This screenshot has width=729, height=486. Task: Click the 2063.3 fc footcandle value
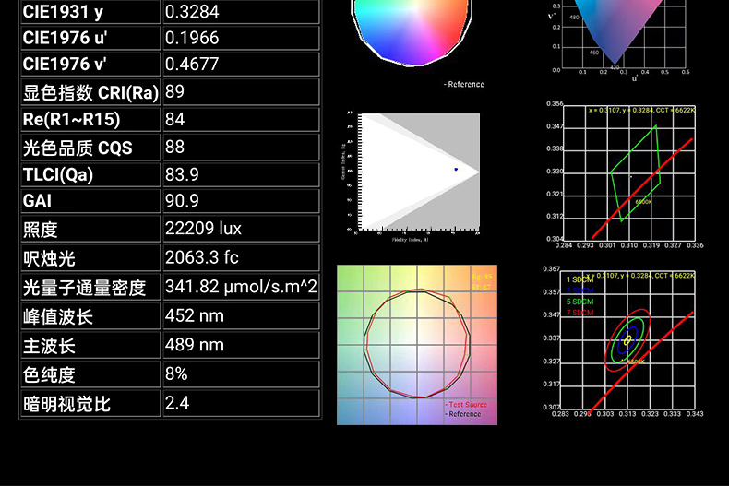pyautogui.click(x=202, y=256)
